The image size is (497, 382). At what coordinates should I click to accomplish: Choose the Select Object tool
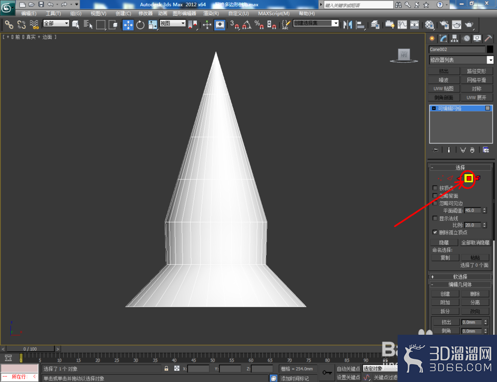76,24
